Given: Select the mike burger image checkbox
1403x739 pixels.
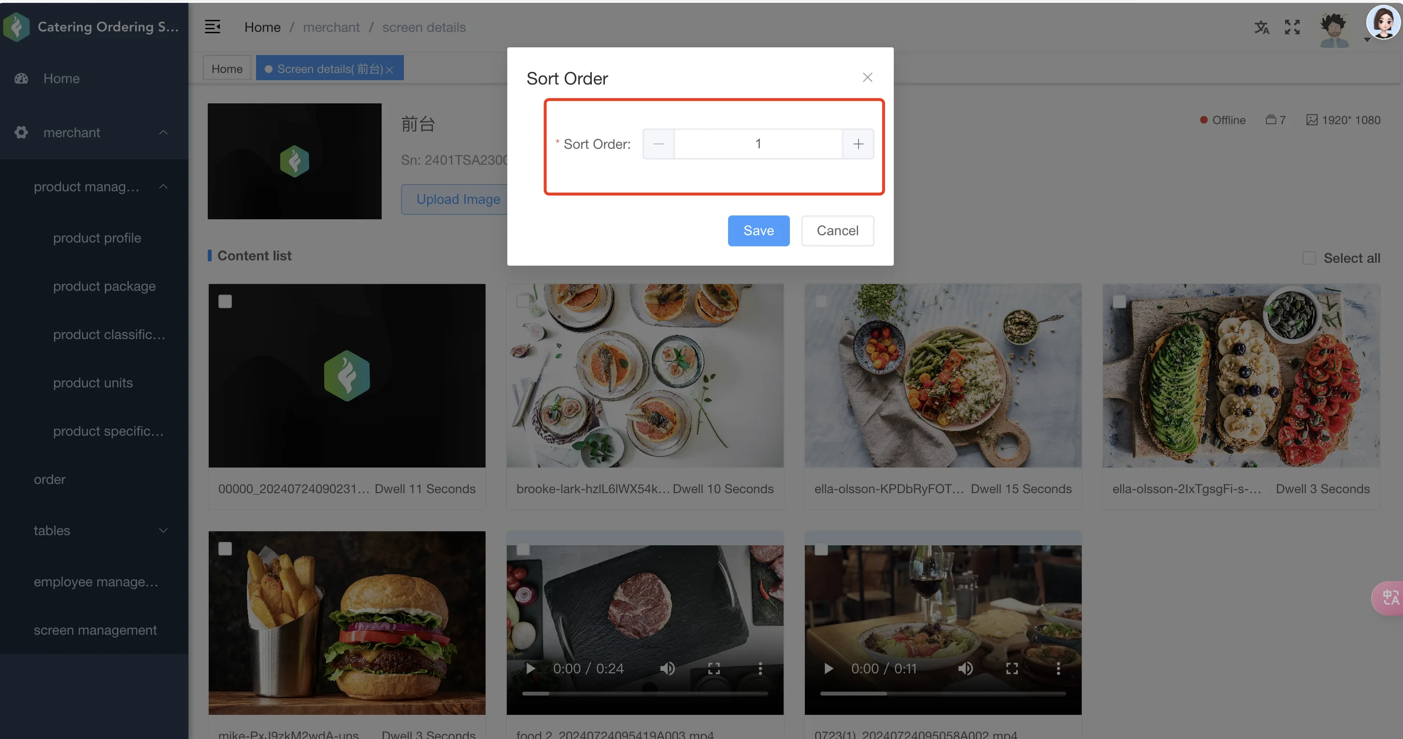Looking at the screenshot, I should coord(225,548).
